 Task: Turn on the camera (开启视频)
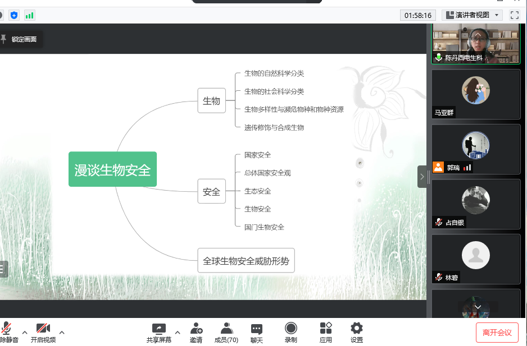click(43, 329)
